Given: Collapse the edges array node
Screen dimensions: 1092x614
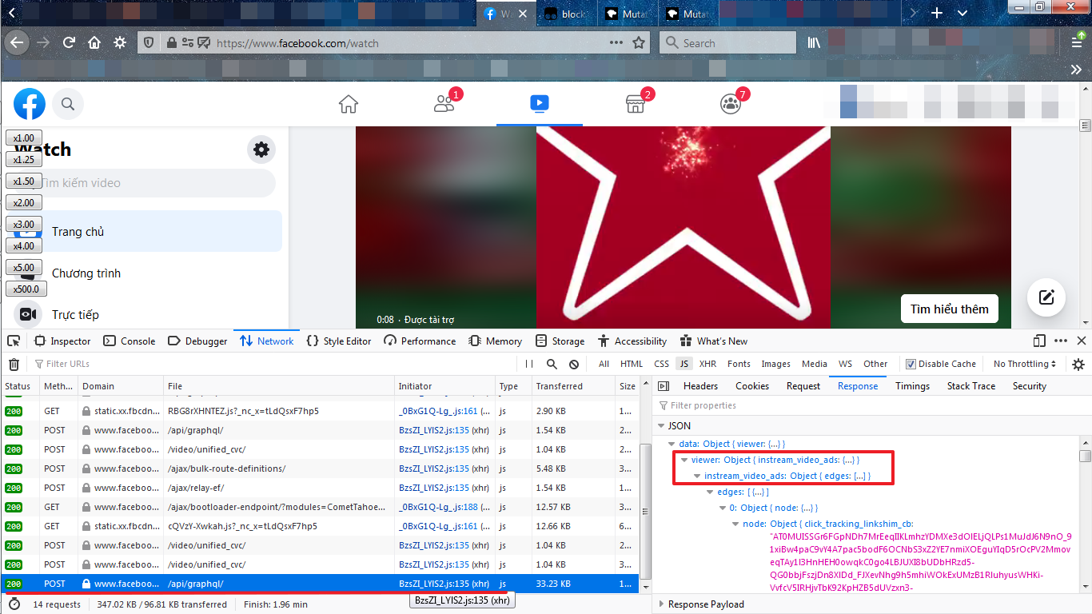Looking at the screenshot, I should pos(709,492).
